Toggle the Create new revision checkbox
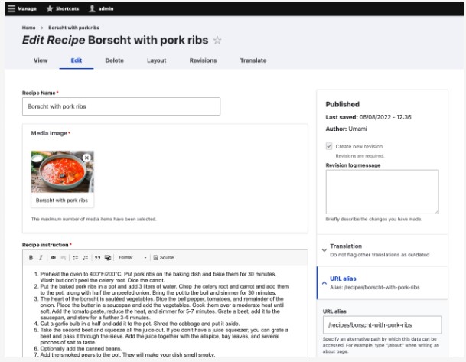 [x=329, y=146]
